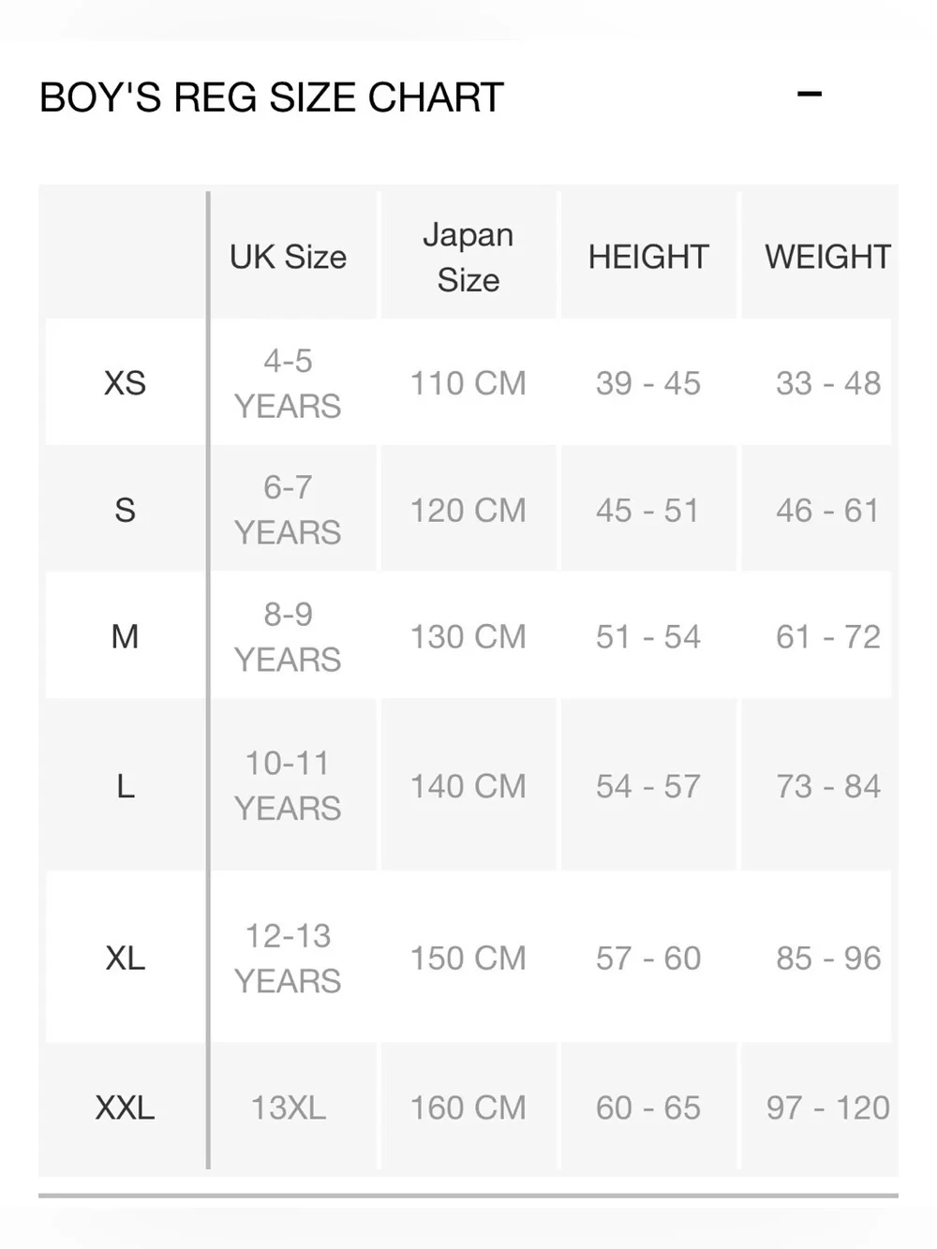This screenshot has width=937, height=1249.
Task: Select the Japan Size column header
Action: 468,257
